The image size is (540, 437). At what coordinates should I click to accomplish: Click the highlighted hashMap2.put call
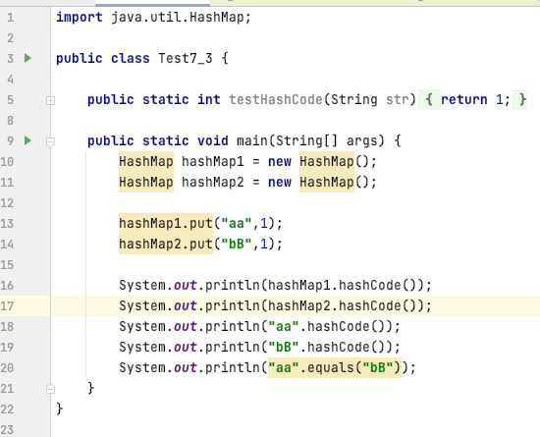pyautogui.click(x=166, y=245)
